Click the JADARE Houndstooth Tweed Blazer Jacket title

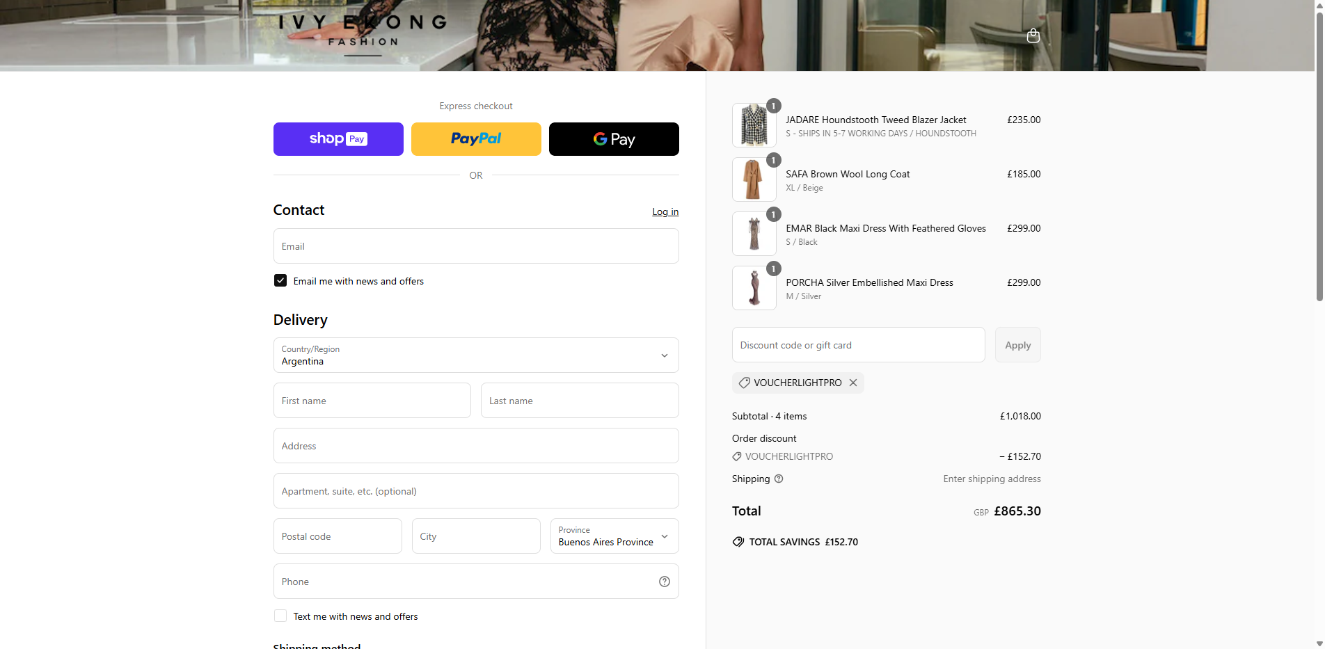[876, 120]
